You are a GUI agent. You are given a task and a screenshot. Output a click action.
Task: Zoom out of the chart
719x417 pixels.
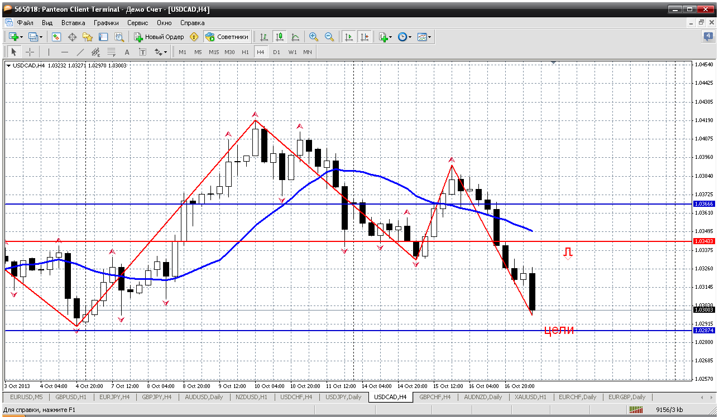tap(329, 37)
